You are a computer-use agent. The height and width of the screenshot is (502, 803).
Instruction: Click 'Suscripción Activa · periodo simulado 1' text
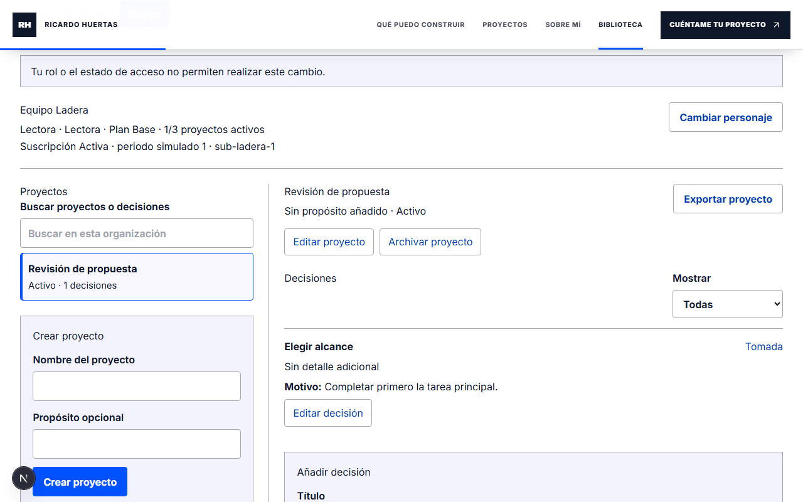113,147
